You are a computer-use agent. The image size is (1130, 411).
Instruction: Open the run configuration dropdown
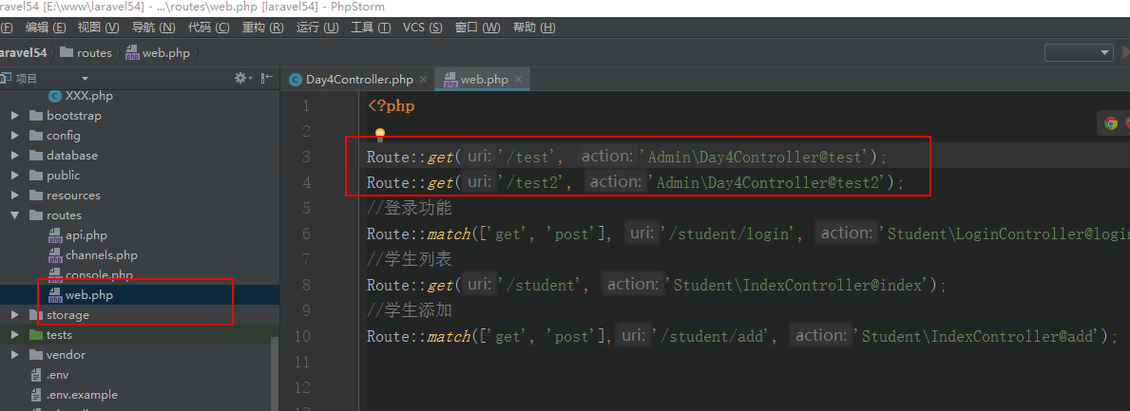point(1078,53)
